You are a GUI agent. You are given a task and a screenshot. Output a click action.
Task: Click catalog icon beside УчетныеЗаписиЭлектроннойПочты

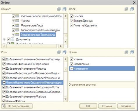click(17, 16)
